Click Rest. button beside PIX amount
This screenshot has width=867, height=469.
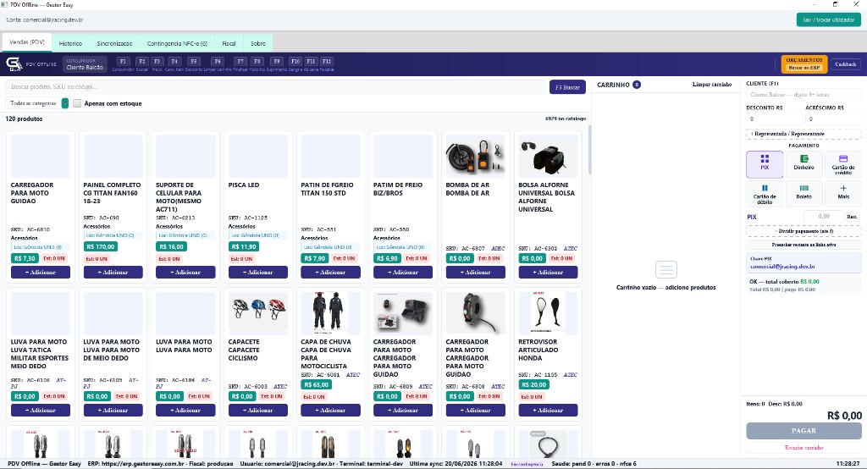point(852,217)
